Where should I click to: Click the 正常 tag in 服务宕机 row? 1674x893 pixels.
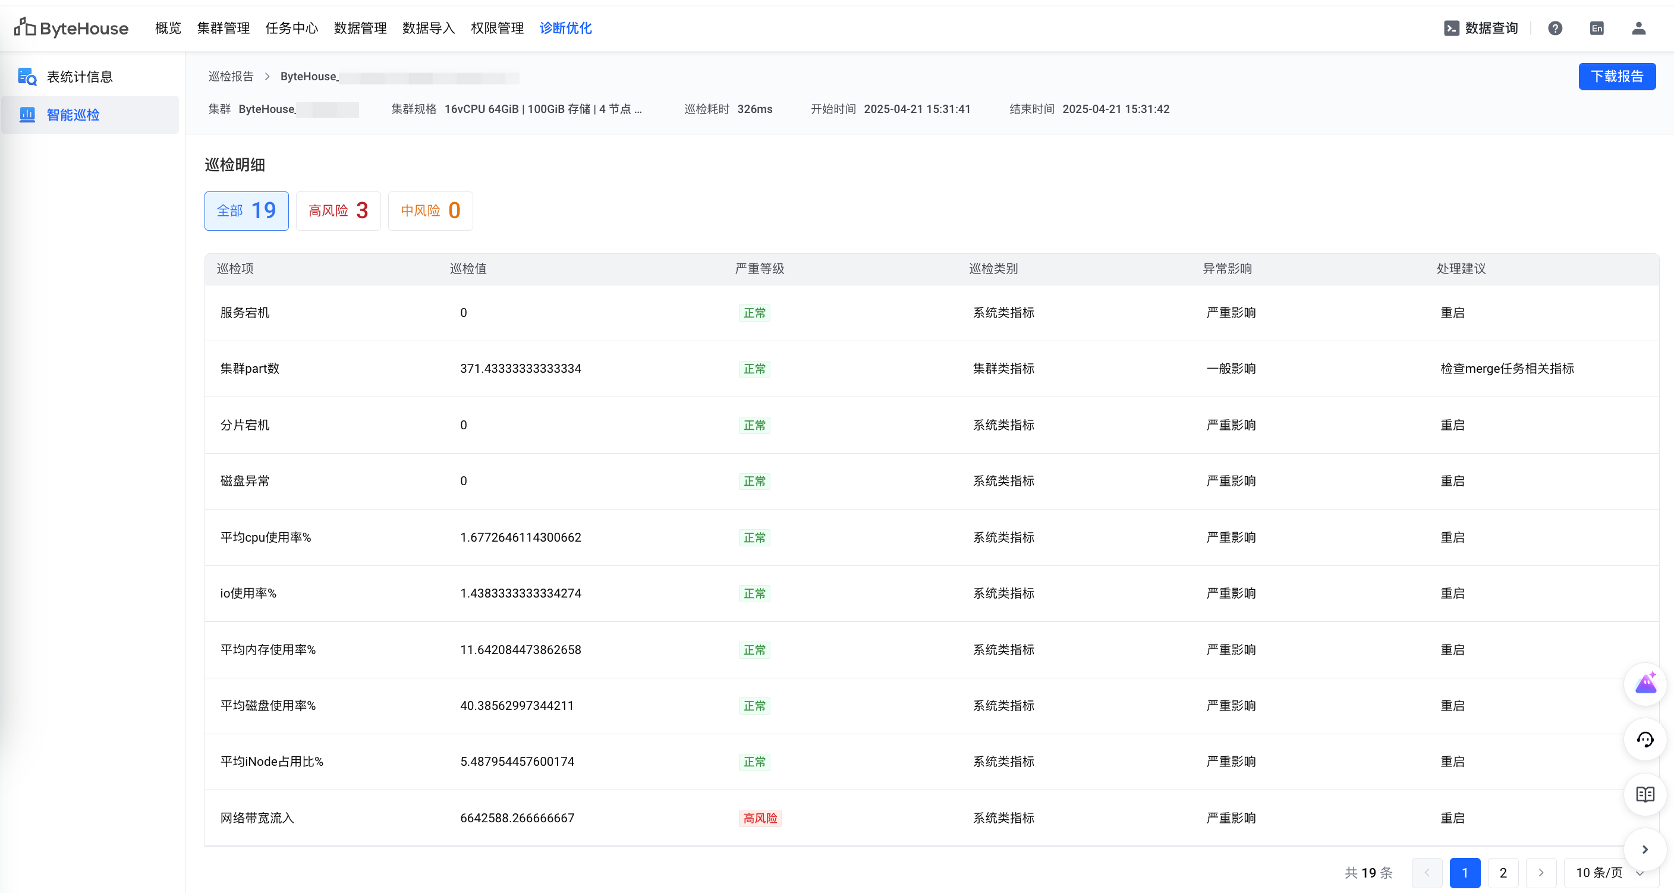tap(754, 313)
